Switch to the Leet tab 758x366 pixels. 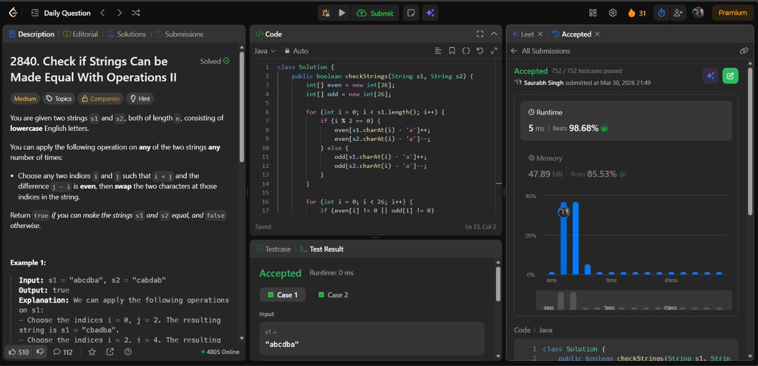523,34
